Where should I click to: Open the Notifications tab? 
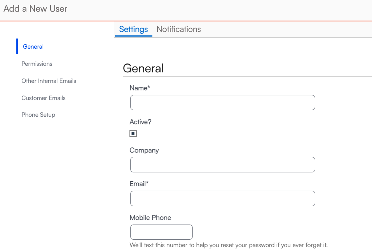click(x=178, y=29)
